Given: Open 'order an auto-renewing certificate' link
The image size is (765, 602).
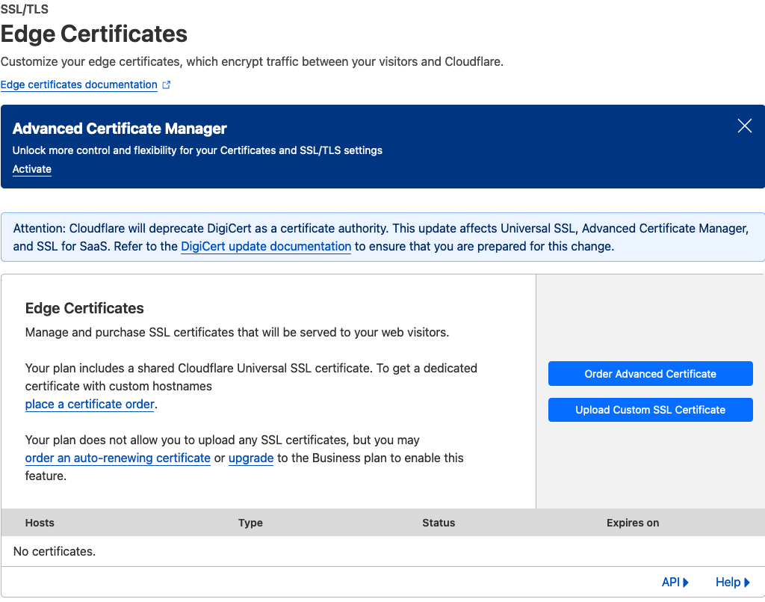Looking at the screenshot, I should pyautogui.click(x=117, y=458).
